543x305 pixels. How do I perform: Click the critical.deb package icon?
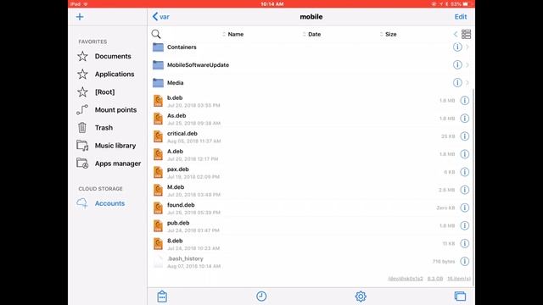159,136
